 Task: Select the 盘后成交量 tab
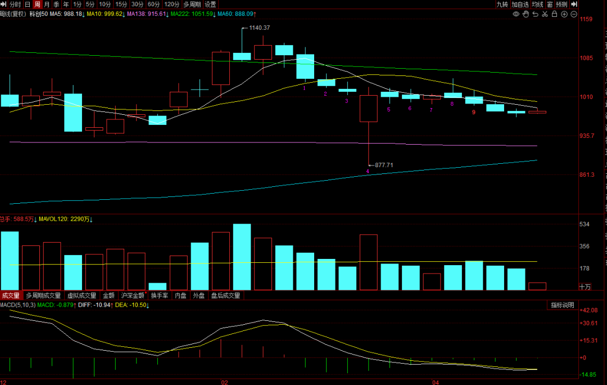coord(226,296)
